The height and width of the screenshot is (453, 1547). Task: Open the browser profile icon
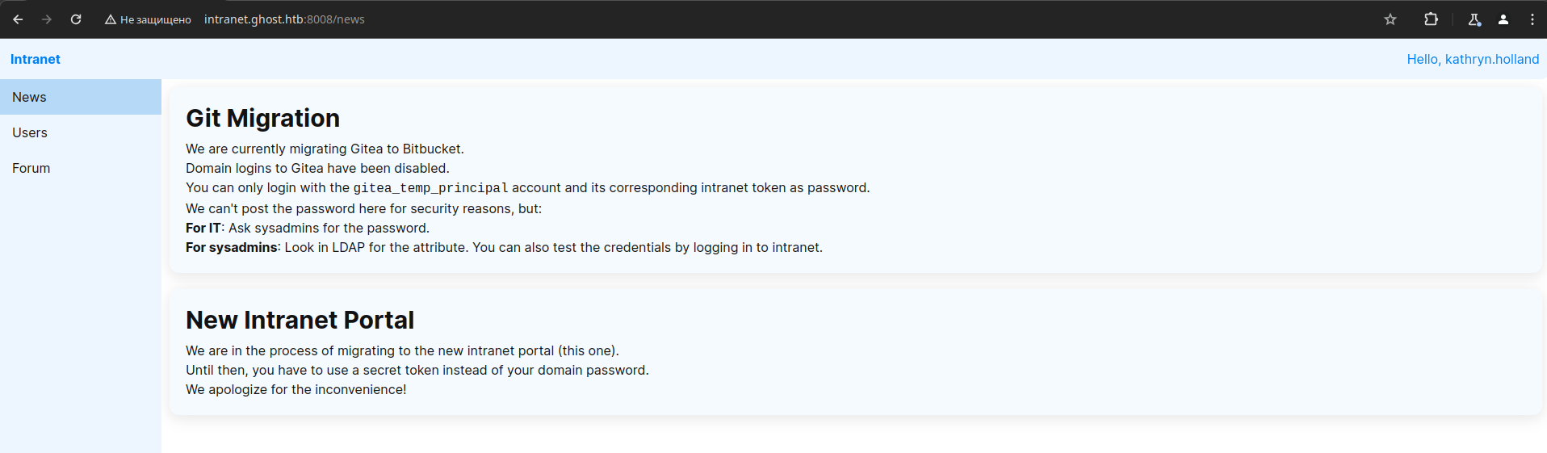coord(1503,19)
